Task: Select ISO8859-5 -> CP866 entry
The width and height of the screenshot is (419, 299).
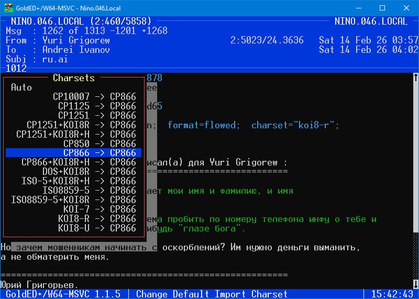Action: pos(89,191)
